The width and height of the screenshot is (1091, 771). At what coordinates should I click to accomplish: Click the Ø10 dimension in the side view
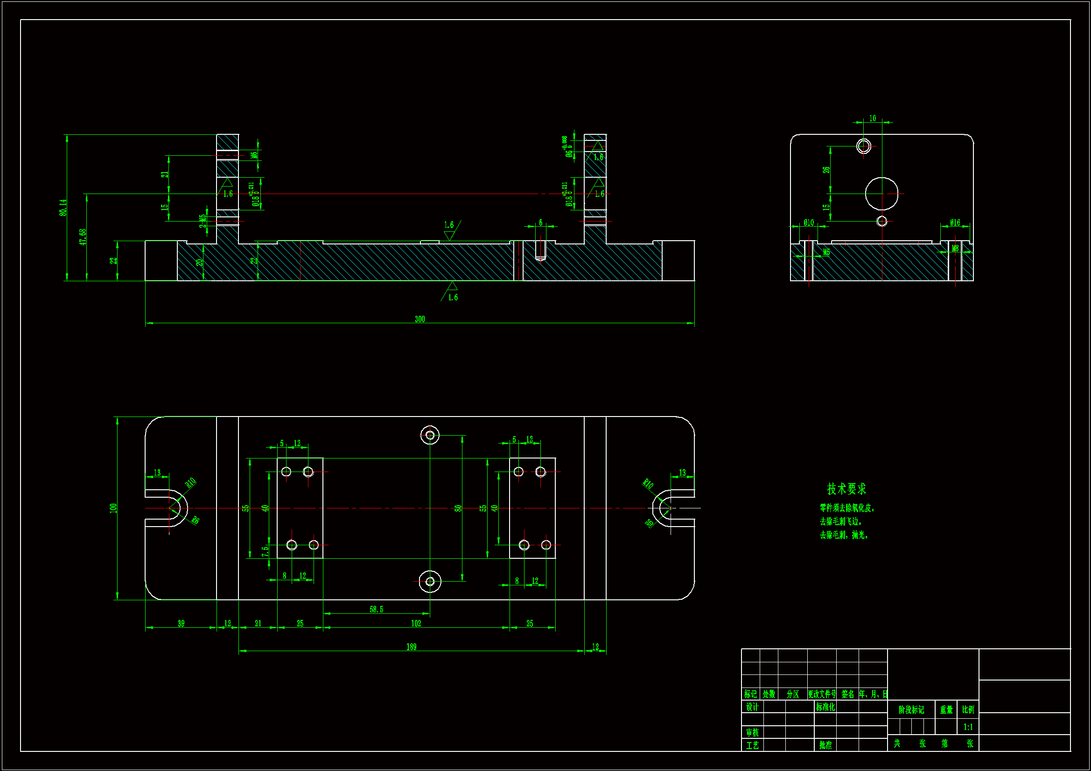tap(808, 222)
